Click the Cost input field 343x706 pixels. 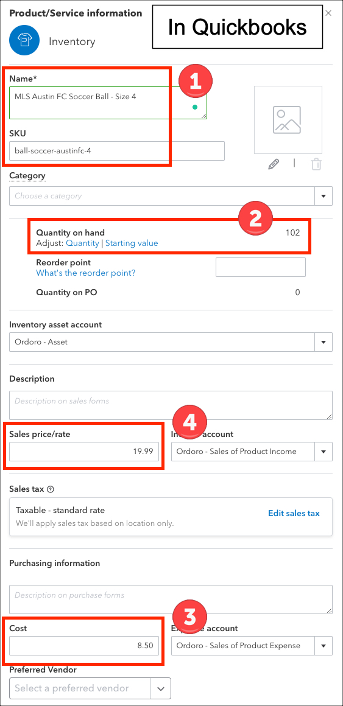(84, 645)
